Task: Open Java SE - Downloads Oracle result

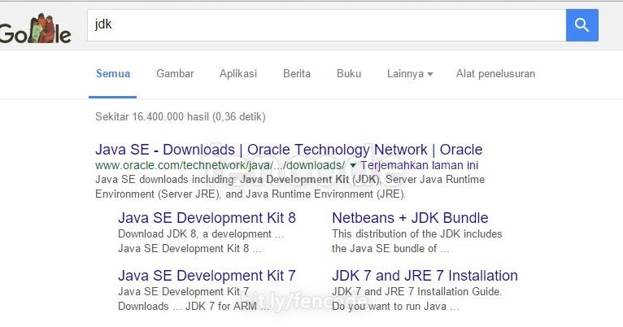Action: [x=289, y=150]
